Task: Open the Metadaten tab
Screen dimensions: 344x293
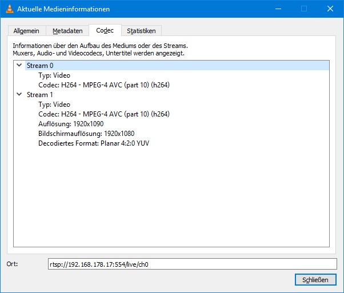Action: (67, 31)
